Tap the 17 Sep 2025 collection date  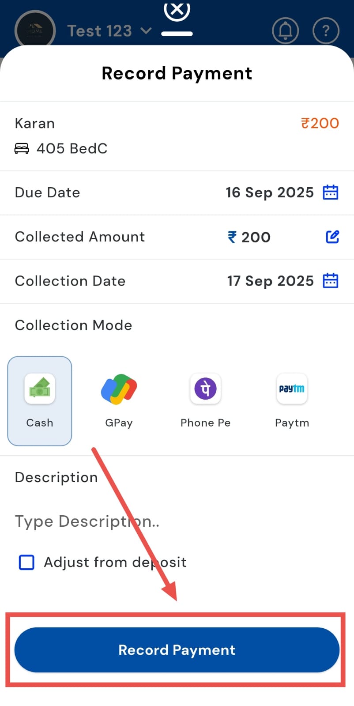[270, 281]
